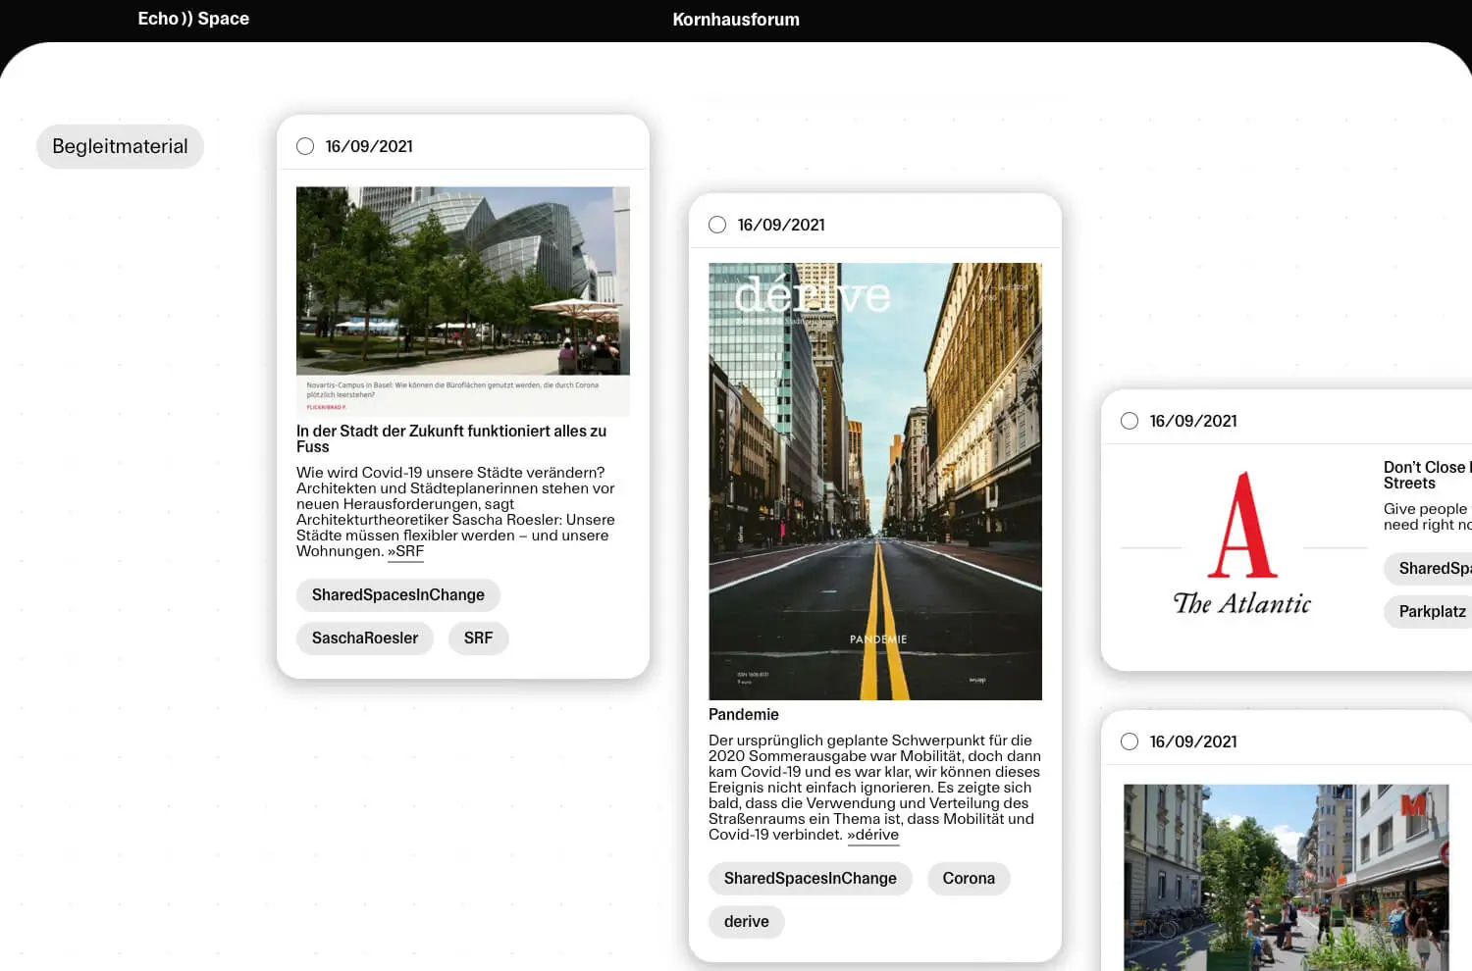Select the radio circle on the street photo card

[1130, 741]
